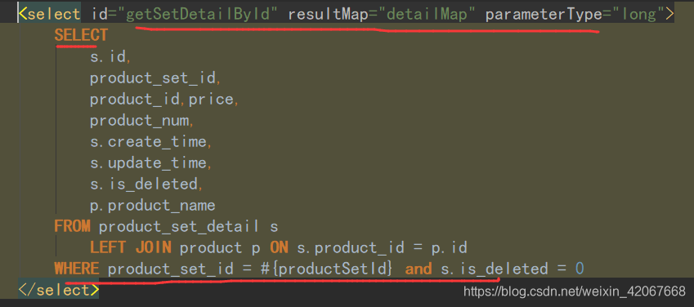Viewport: 694px width, 307px height.
Task: Click the parameter "#{productSetId}"
Action: 326,269
